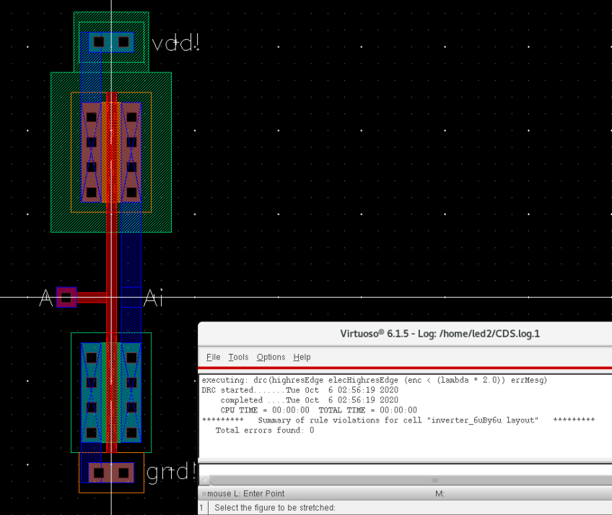The image size is (612, 515).
Task: Click the left scroll arrow of the log scrollbar
Action: click(205, 480)
